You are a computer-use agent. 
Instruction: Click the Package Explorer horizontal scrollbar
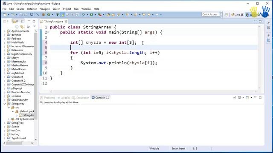point(14,143)
